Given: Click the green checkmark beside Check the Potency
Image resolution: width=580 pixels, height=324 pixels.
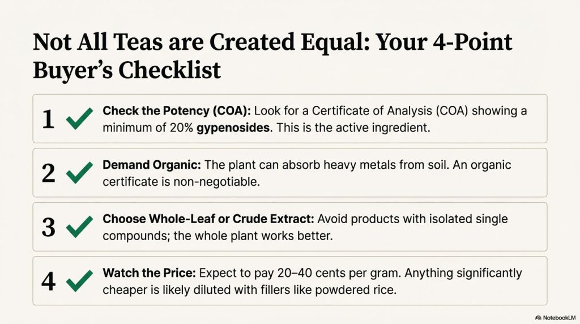Looking at the screenshot, I should (x=80, y=118).
